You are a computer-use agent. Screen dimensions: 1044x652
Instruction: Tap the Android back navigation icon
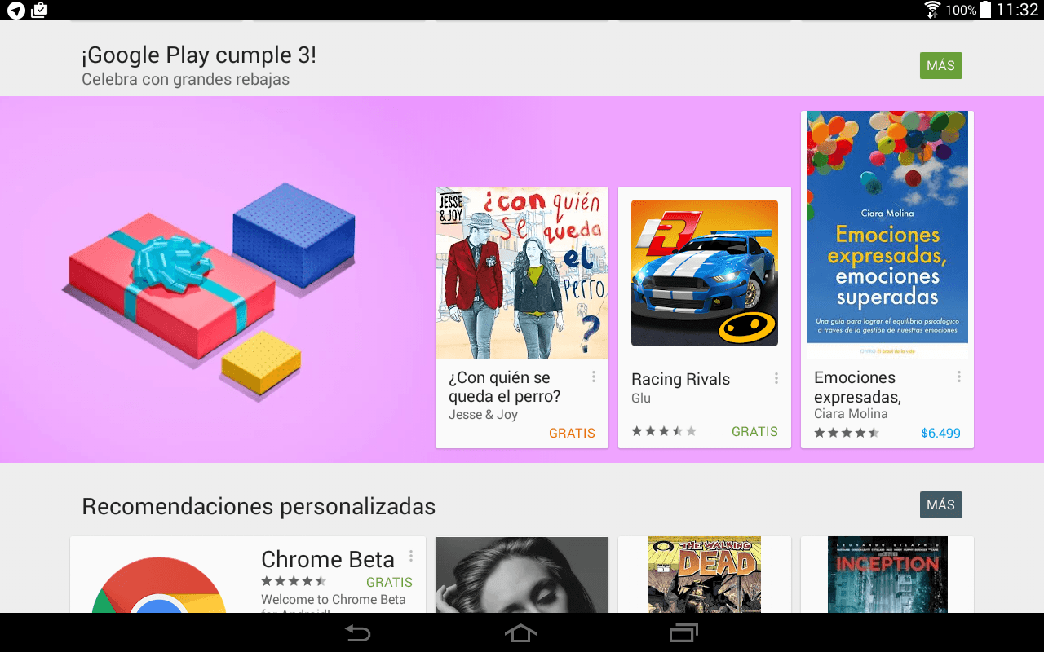(x=357, y=633)
